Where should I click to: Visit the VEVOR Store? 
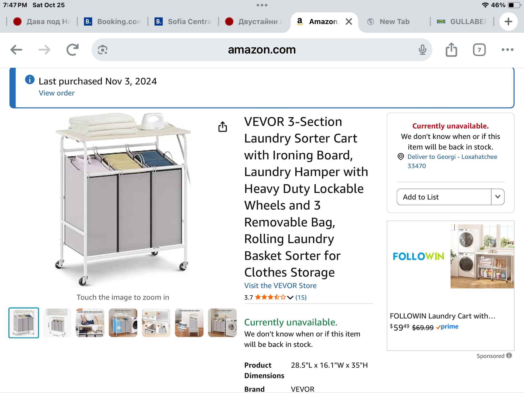[x=280, y=285]
